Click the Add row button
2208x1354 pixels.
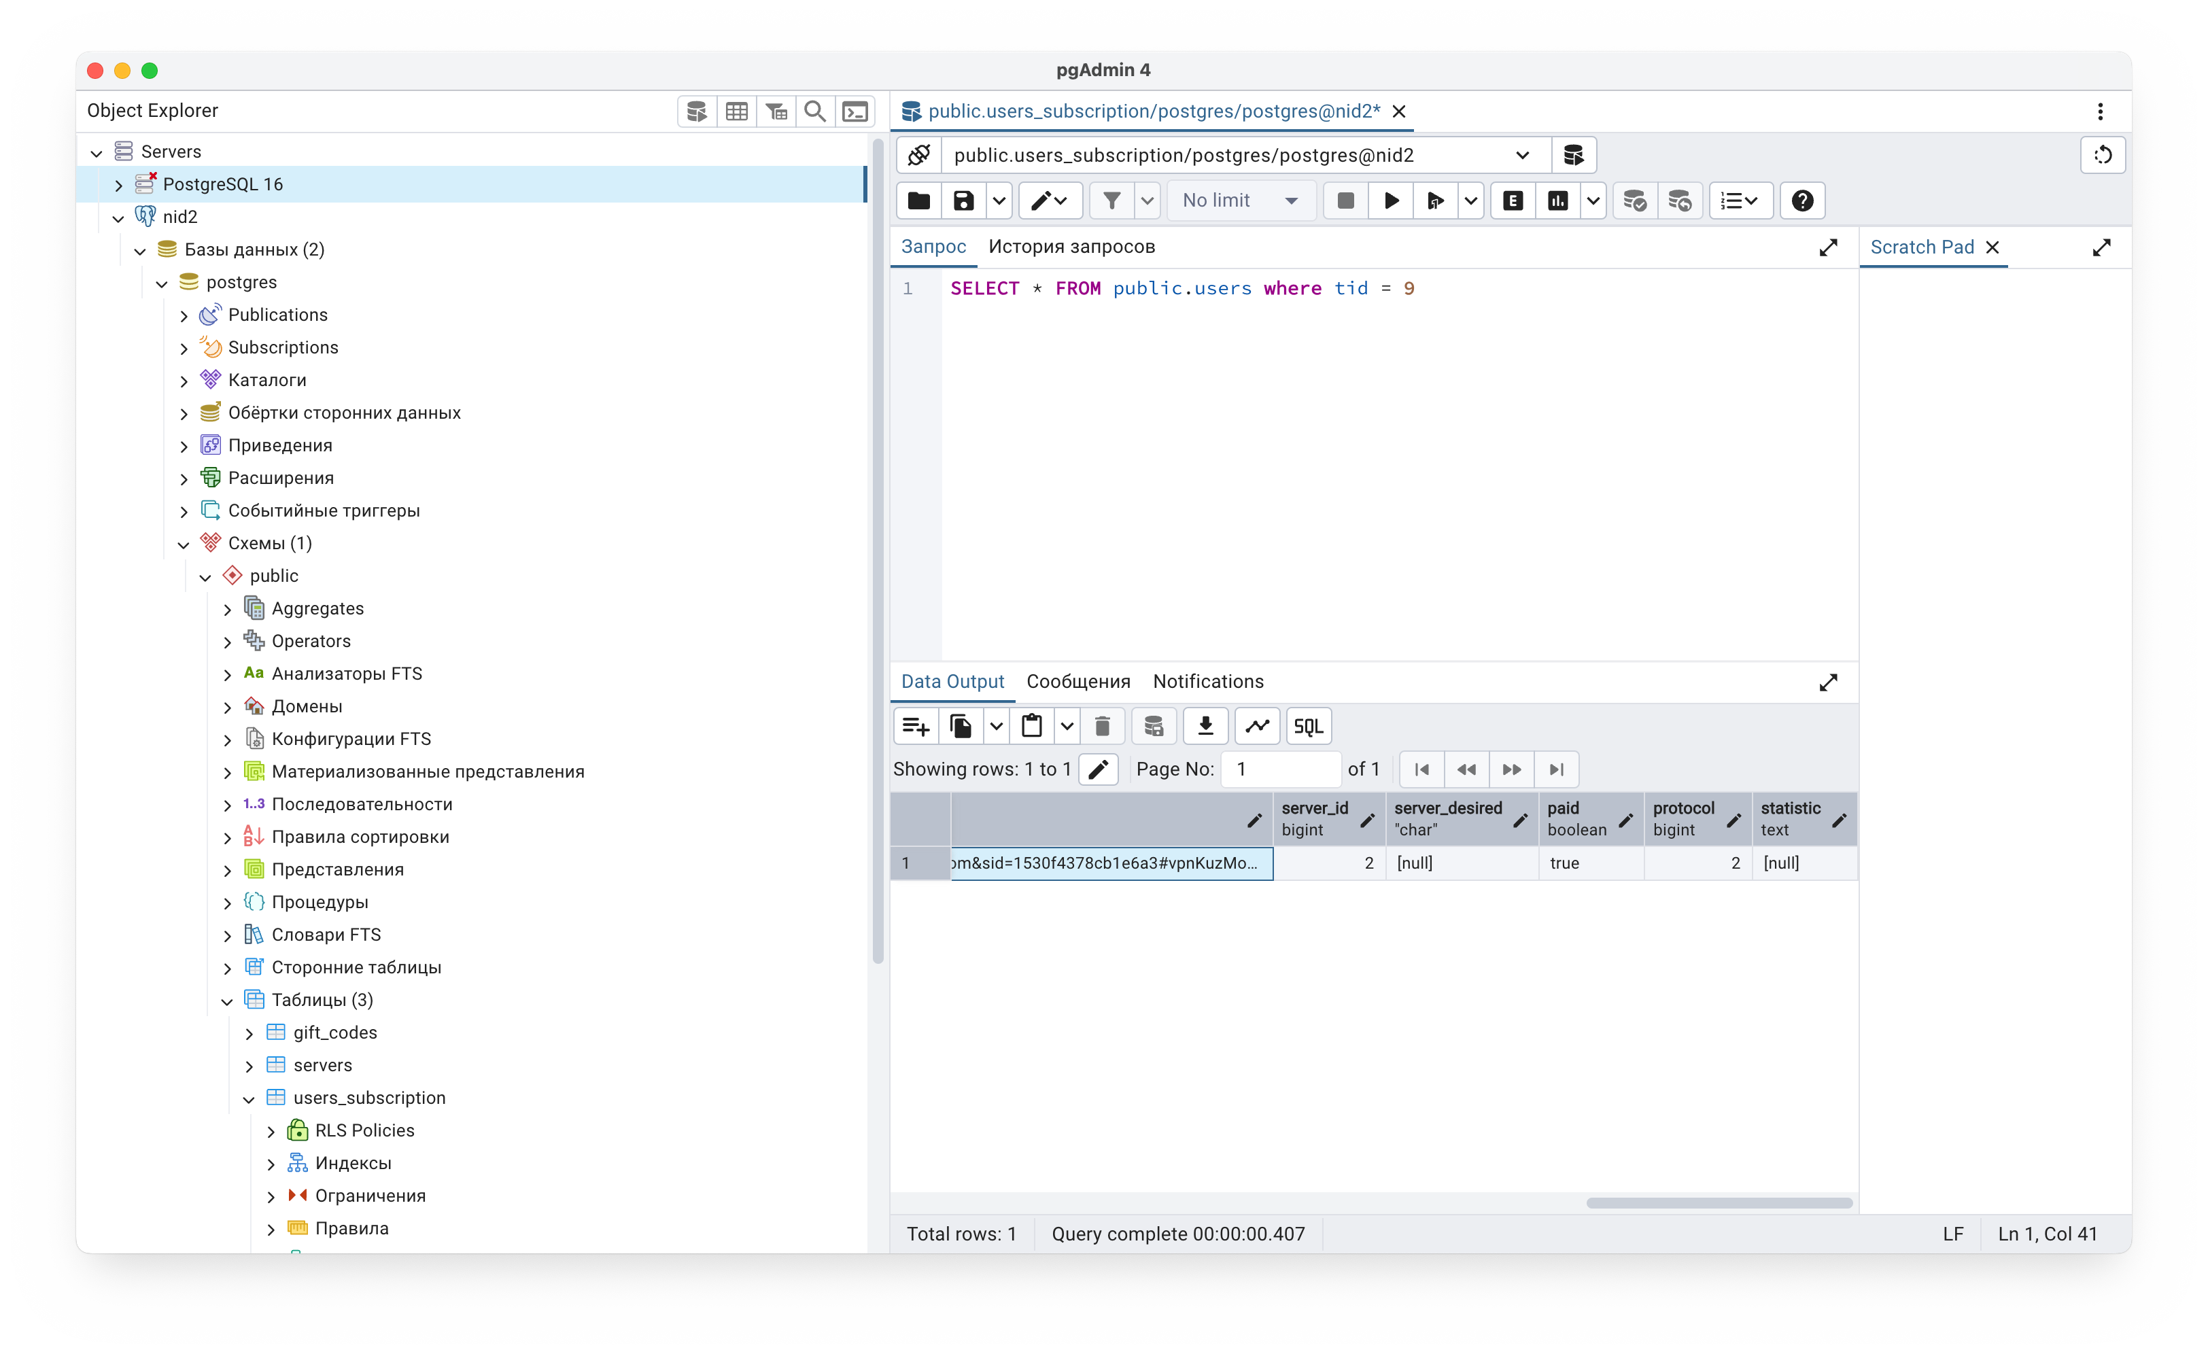point(915,726)
